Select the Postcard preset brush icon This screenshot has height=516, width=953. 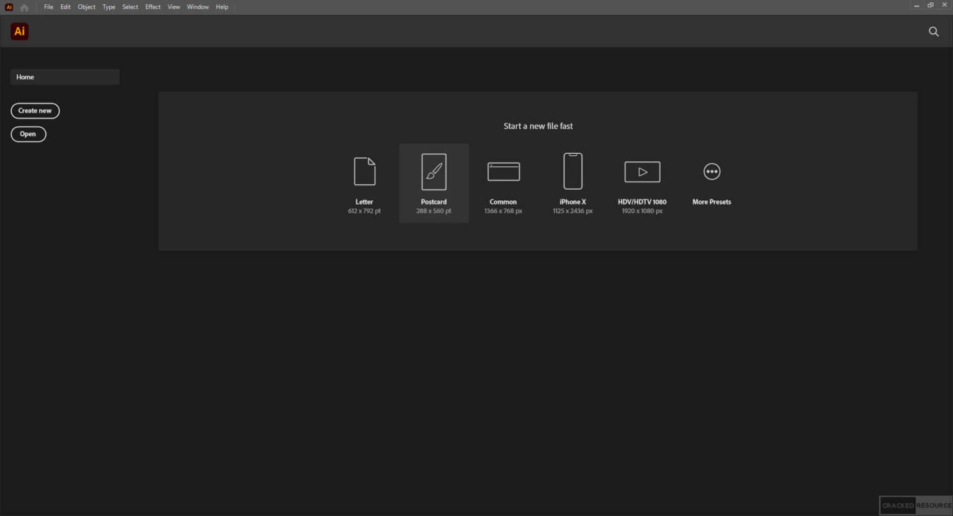click(434, 172)
